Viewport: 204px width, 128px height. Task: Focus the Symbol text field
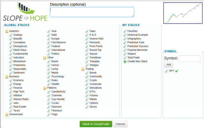point(189,58)
